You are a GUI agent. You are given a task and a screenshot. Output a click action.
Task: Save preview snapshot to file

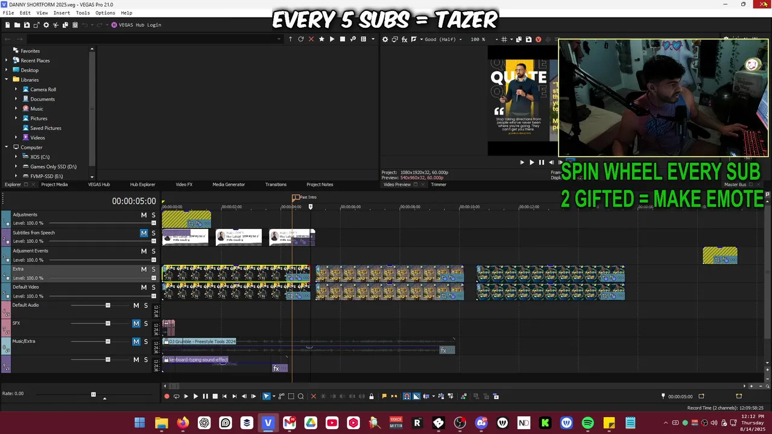(529, 39)
